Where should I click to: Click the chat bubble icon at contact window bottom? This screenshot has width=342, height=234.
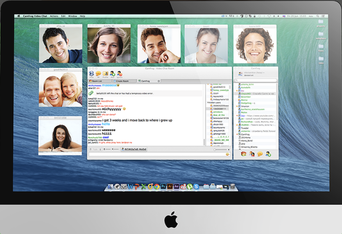(x=260, y=154)
